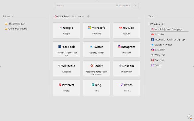The image size is (194, 121).
Task: Open the Reddit tile title
Action: pyautogui.click(x=98, y=66)
